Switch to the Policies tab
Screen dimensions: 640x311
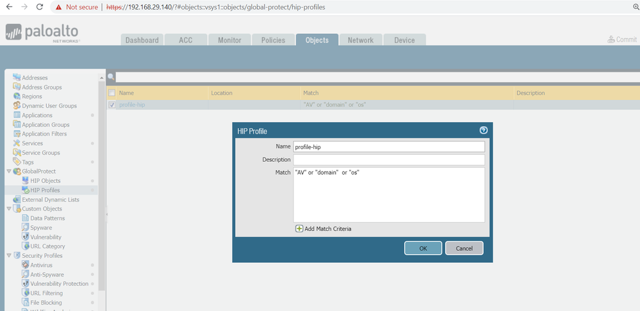[273, 40]
